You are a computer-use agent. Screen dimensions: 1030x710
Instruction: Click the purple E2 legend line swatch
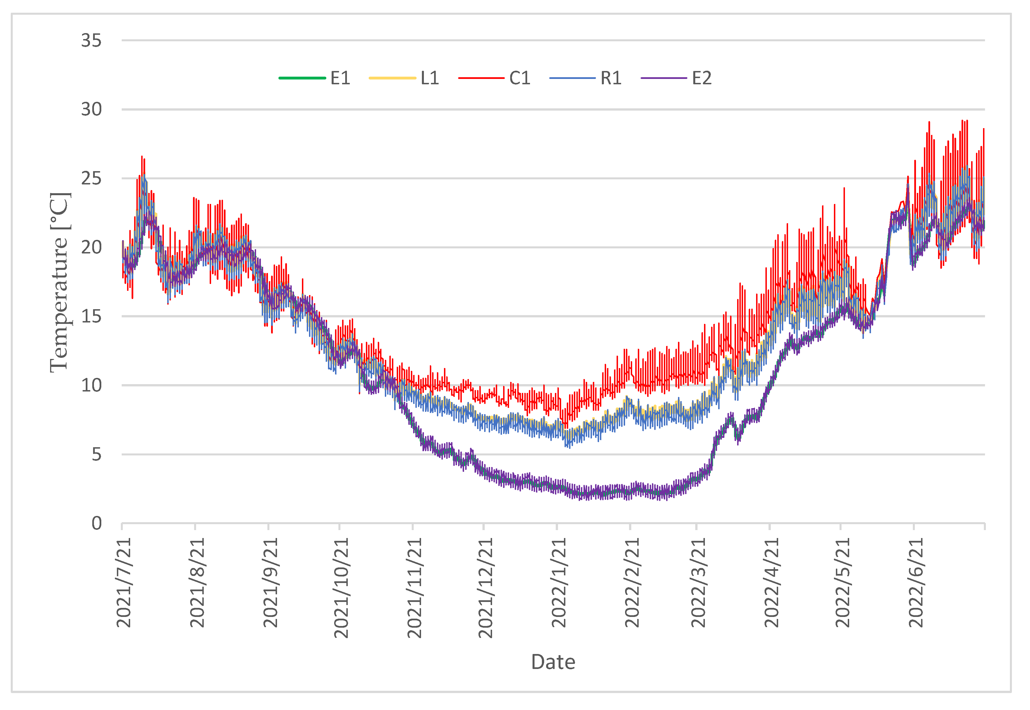[664, 78]
